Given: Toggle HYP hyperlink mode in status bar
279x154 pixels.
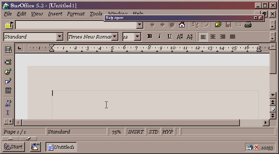Looking at the screenshot, I should pyautogui.click(x=168, y=132).
